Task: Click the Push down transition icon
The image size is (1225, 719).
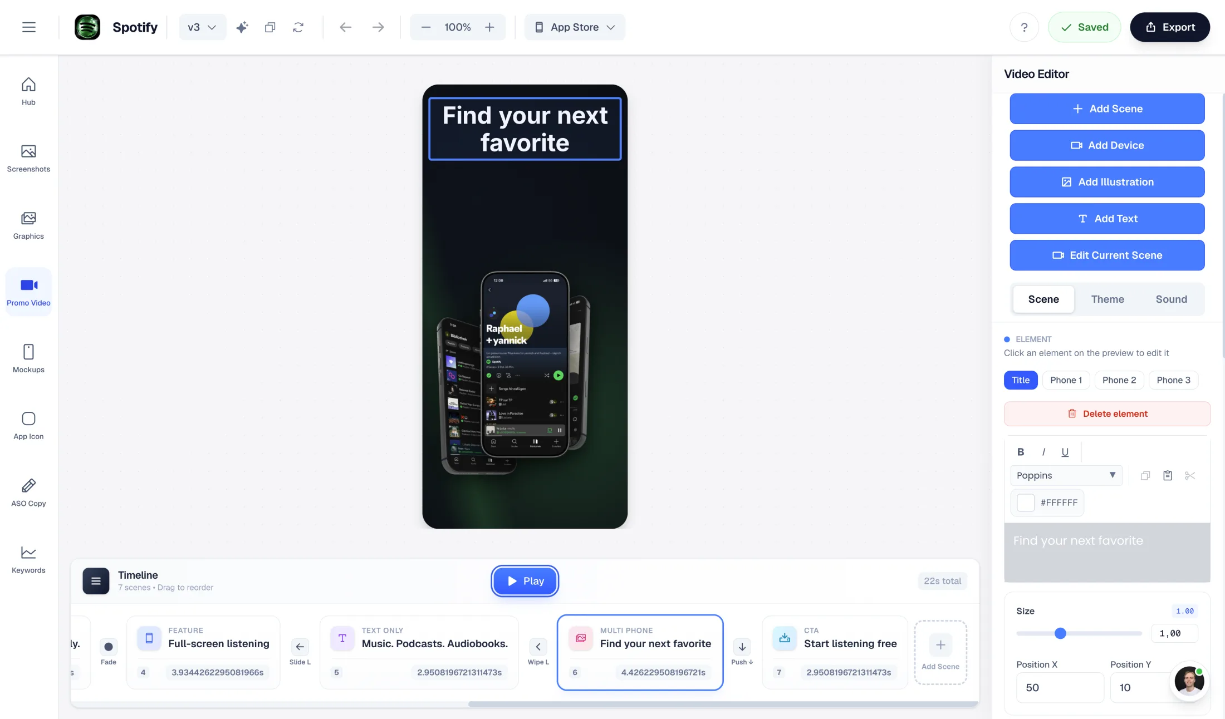Action: pos(742,647)
